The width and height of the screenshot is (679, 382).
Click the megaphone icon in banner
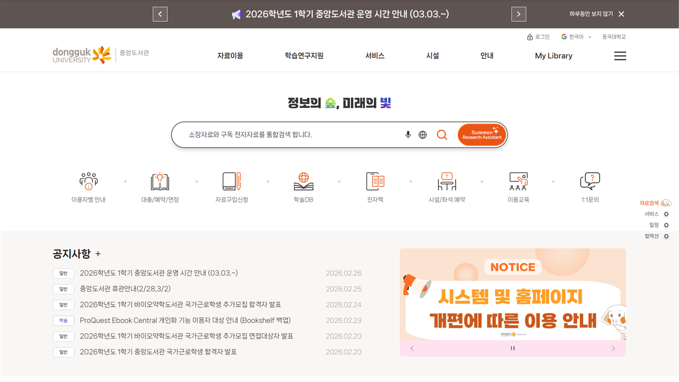coord(237,14)
